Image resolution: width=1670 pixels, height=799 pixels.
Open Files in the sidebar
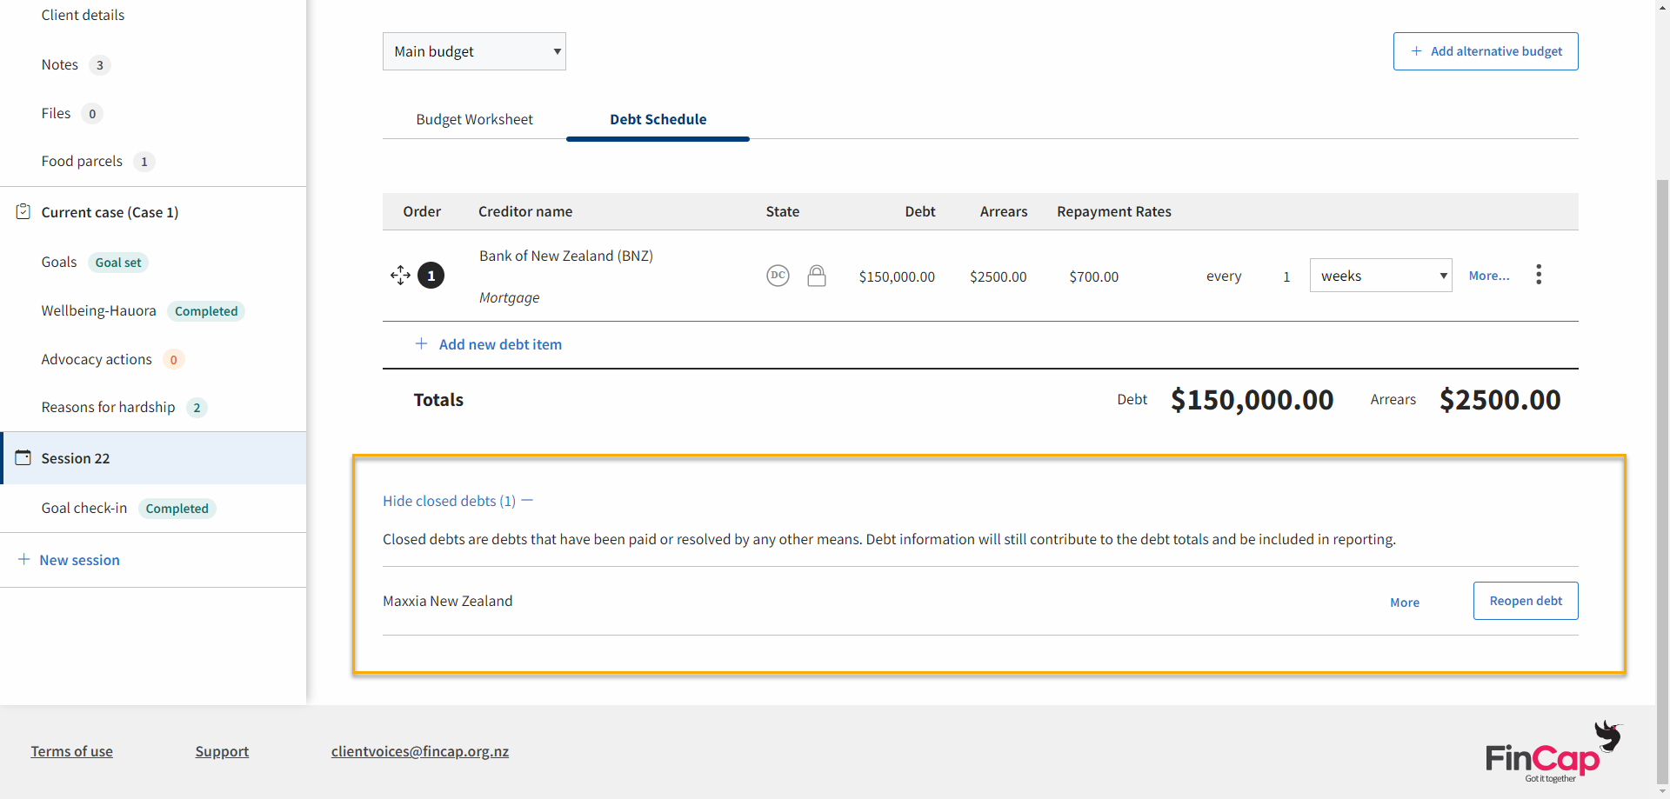coord(56,113)
